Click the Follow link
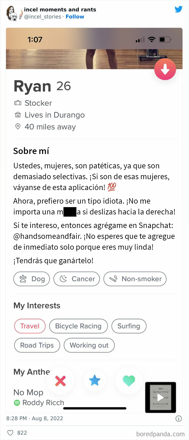189x440 pixels. [75, 17]
